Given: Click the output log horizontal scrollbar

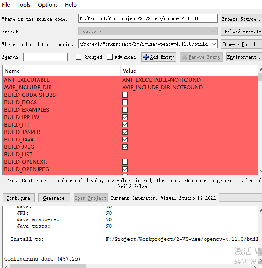Looking at the screenshot, I should click(48, 266).
